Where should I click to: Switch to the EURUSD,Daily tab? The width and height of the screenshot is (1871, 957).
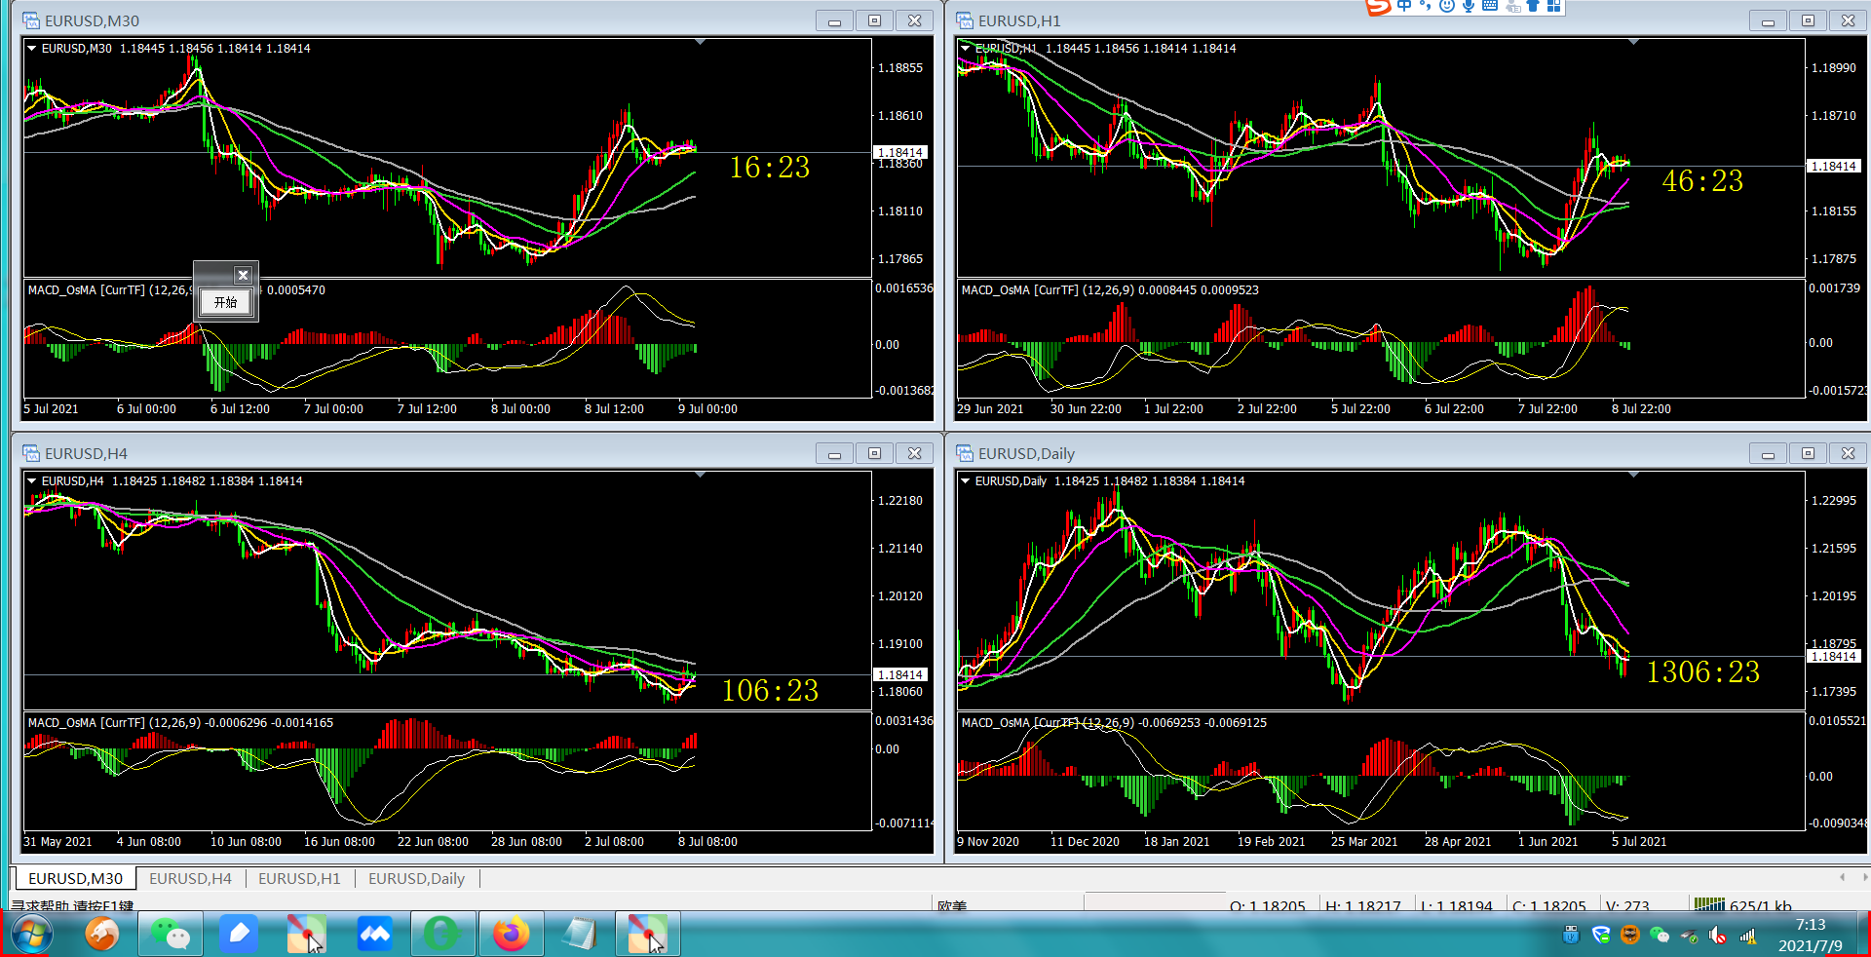[x=416, y=878]
